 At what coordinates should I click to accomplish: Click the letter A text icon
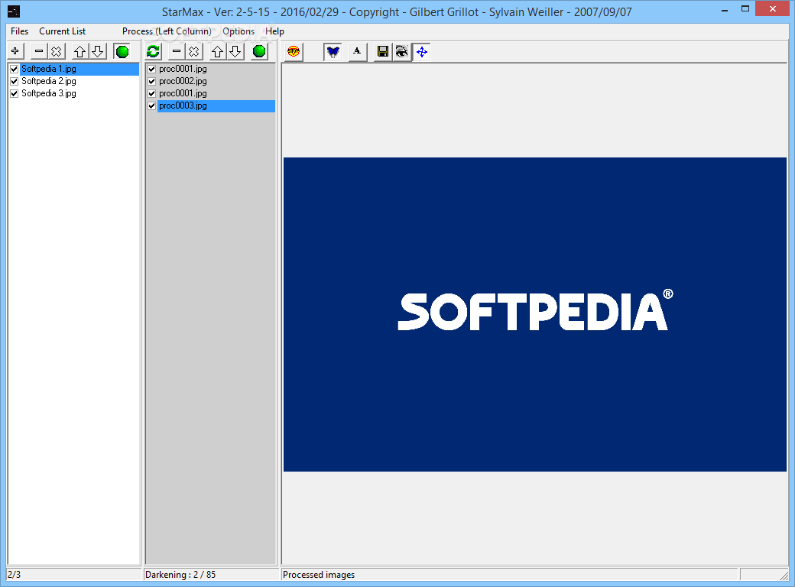358,51
